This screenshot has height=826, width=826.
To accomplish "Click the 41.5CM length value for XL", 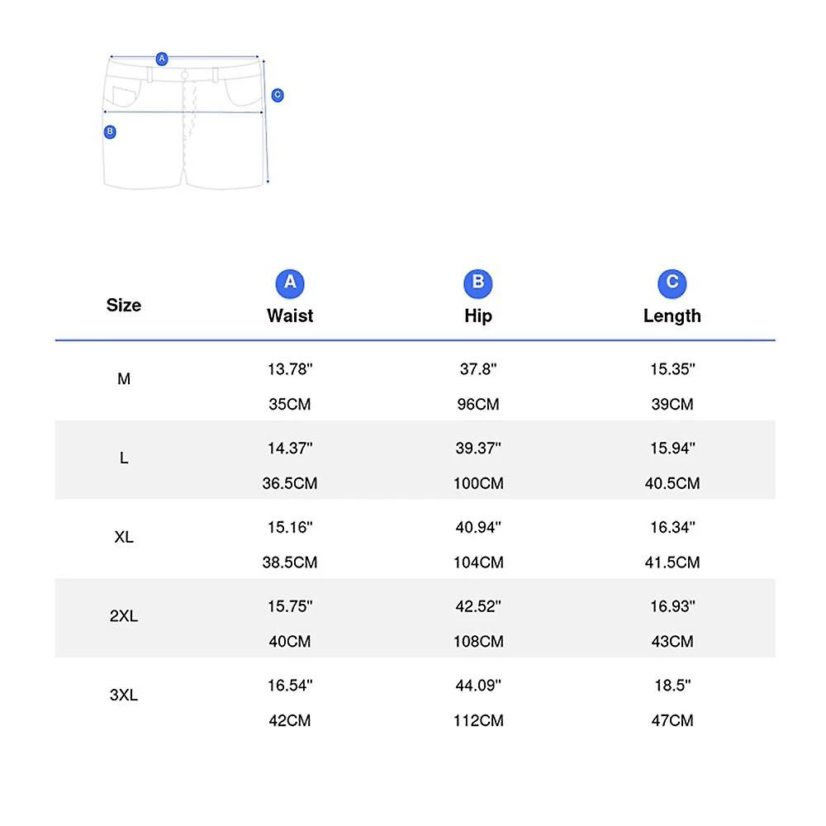I will pos(672,563).
